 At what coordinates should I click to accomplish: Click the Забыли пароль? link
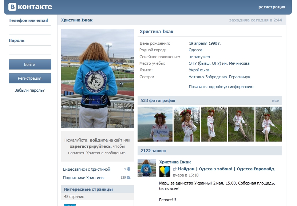[30, 90]
